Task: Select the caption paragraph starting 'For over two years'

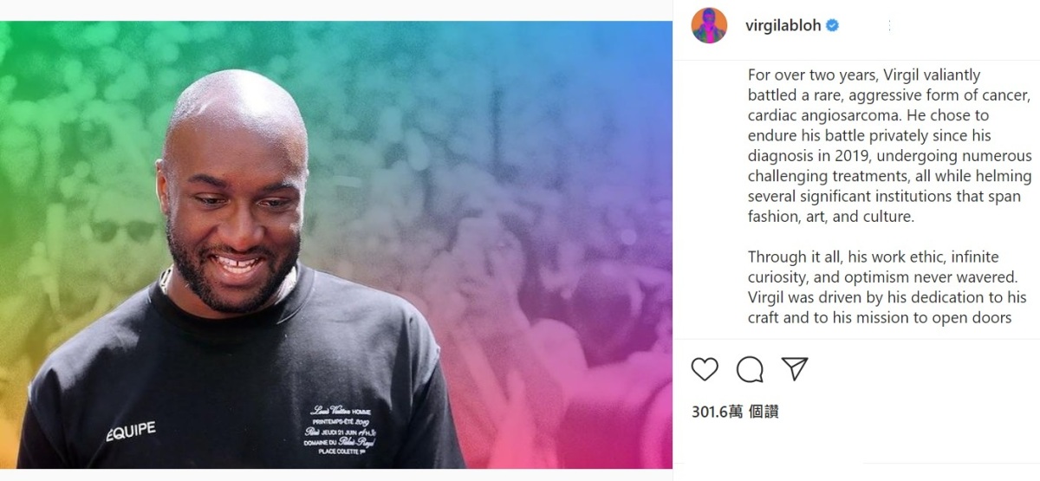Action: [x=890, y=146]
